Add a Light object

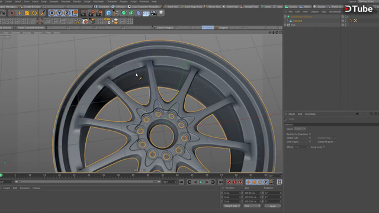pyautogui.click(x=161, y=13)
